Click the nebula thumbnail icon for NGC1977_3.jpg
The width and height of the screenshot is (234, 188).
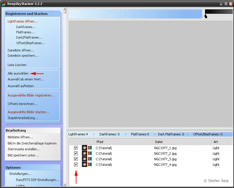point(85,159)
